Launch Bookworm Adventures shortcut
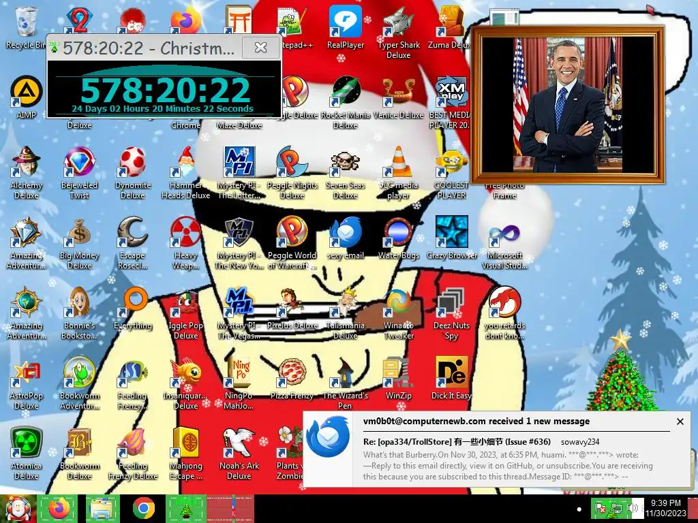This screenshot has height=523, width=698. pyautogui.click(x=79, y=373)
